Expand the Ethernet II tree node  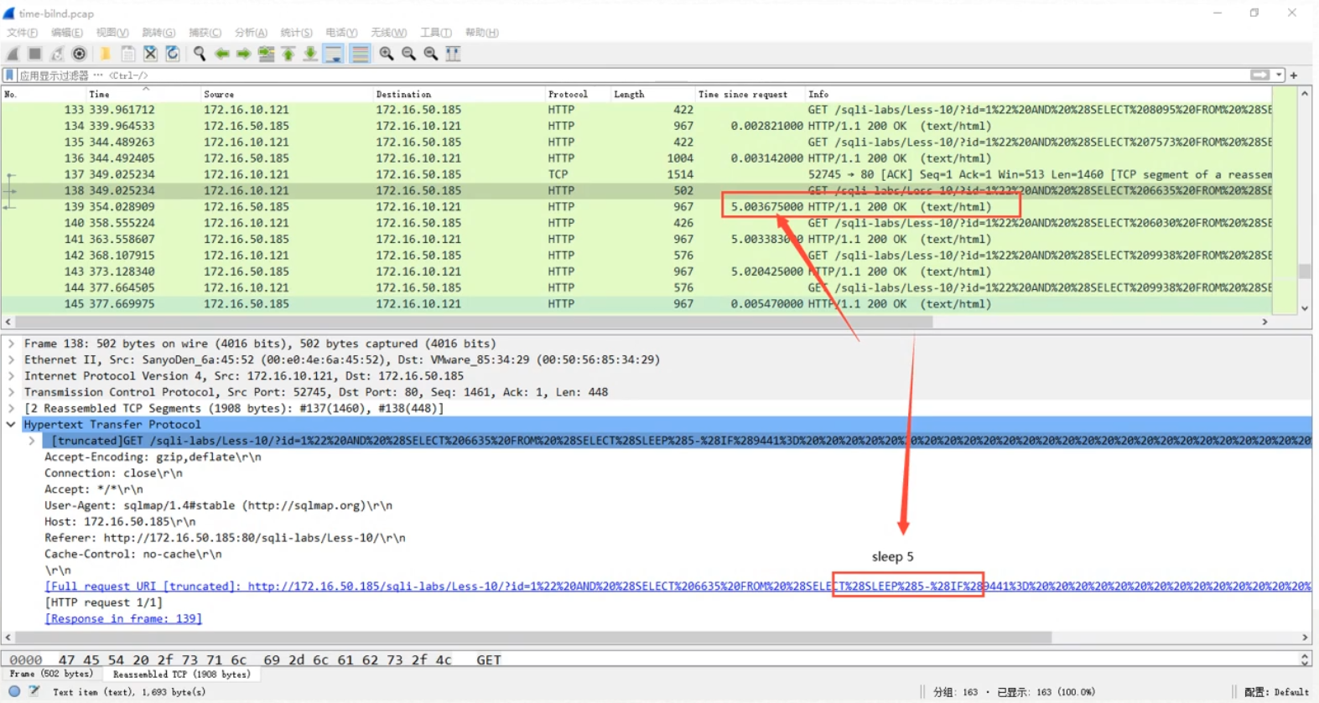[x=11, y=359]
